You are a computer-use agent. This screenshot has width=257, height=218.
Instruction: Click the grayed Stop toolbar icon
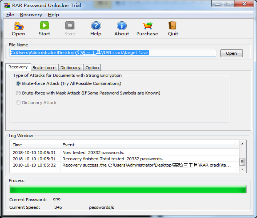pyautogui.click(x=70, y=26)
